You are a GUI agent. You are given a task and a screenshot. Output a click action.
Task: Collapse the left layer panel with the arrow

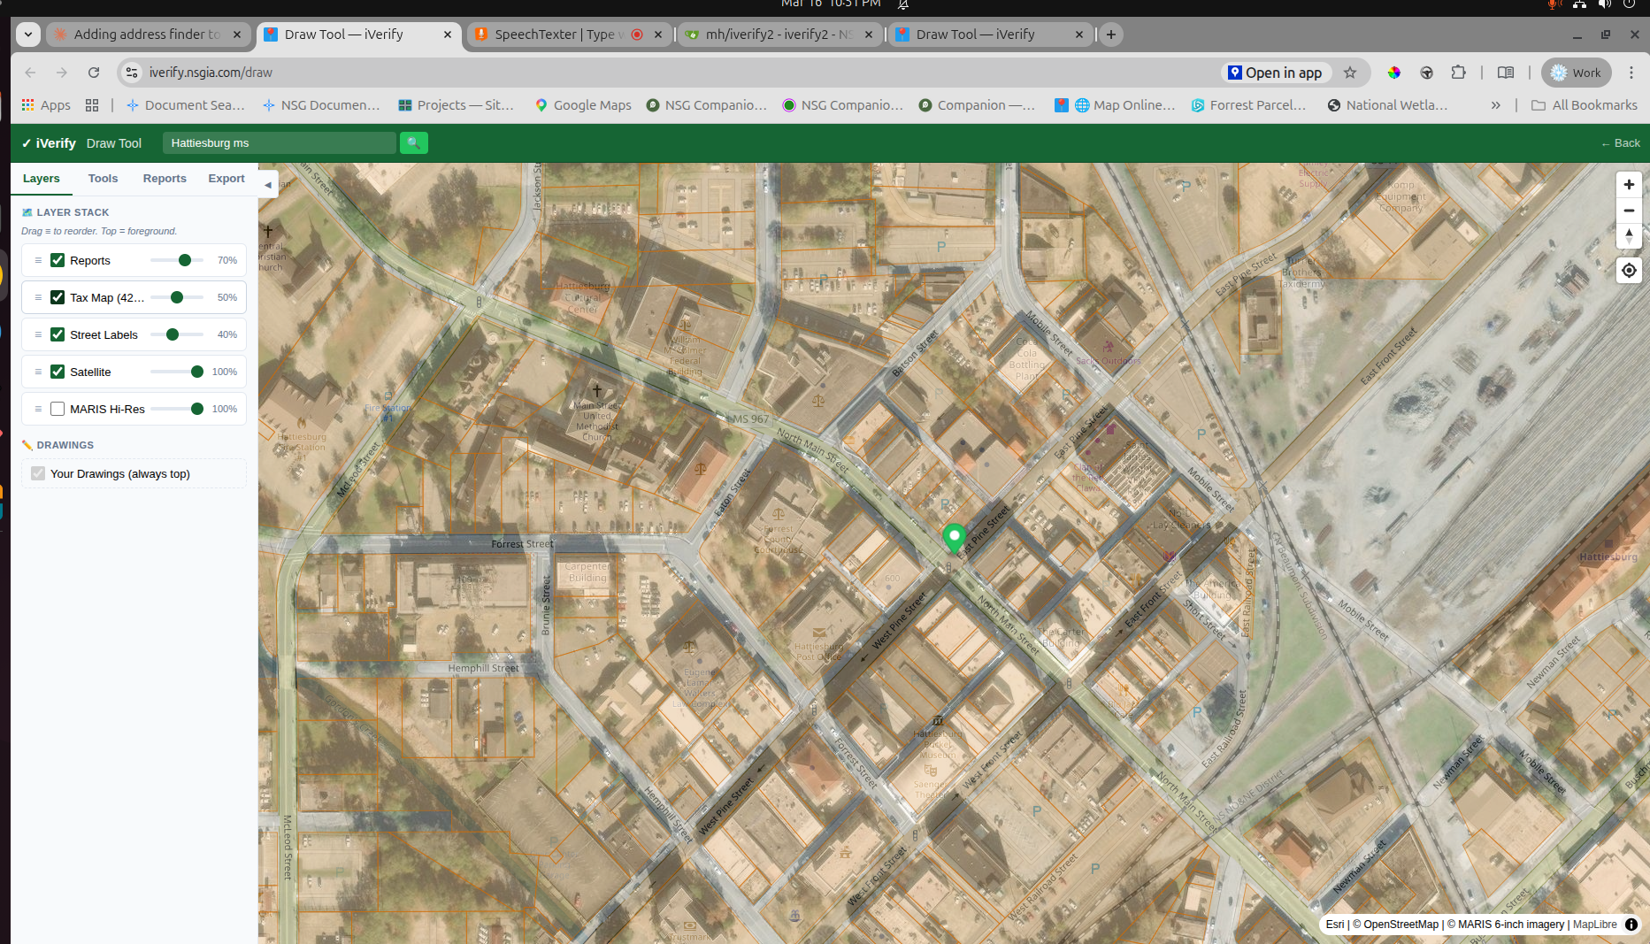coord(268,184)
